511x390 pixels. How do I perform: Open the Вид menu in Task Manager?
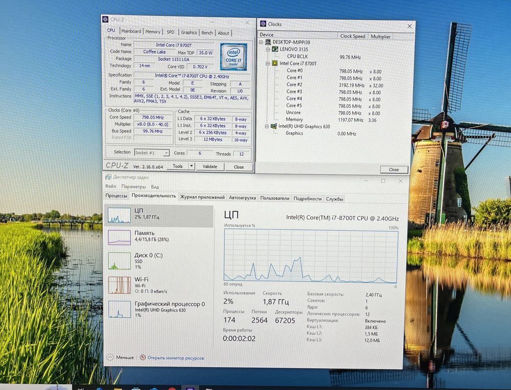155,187
